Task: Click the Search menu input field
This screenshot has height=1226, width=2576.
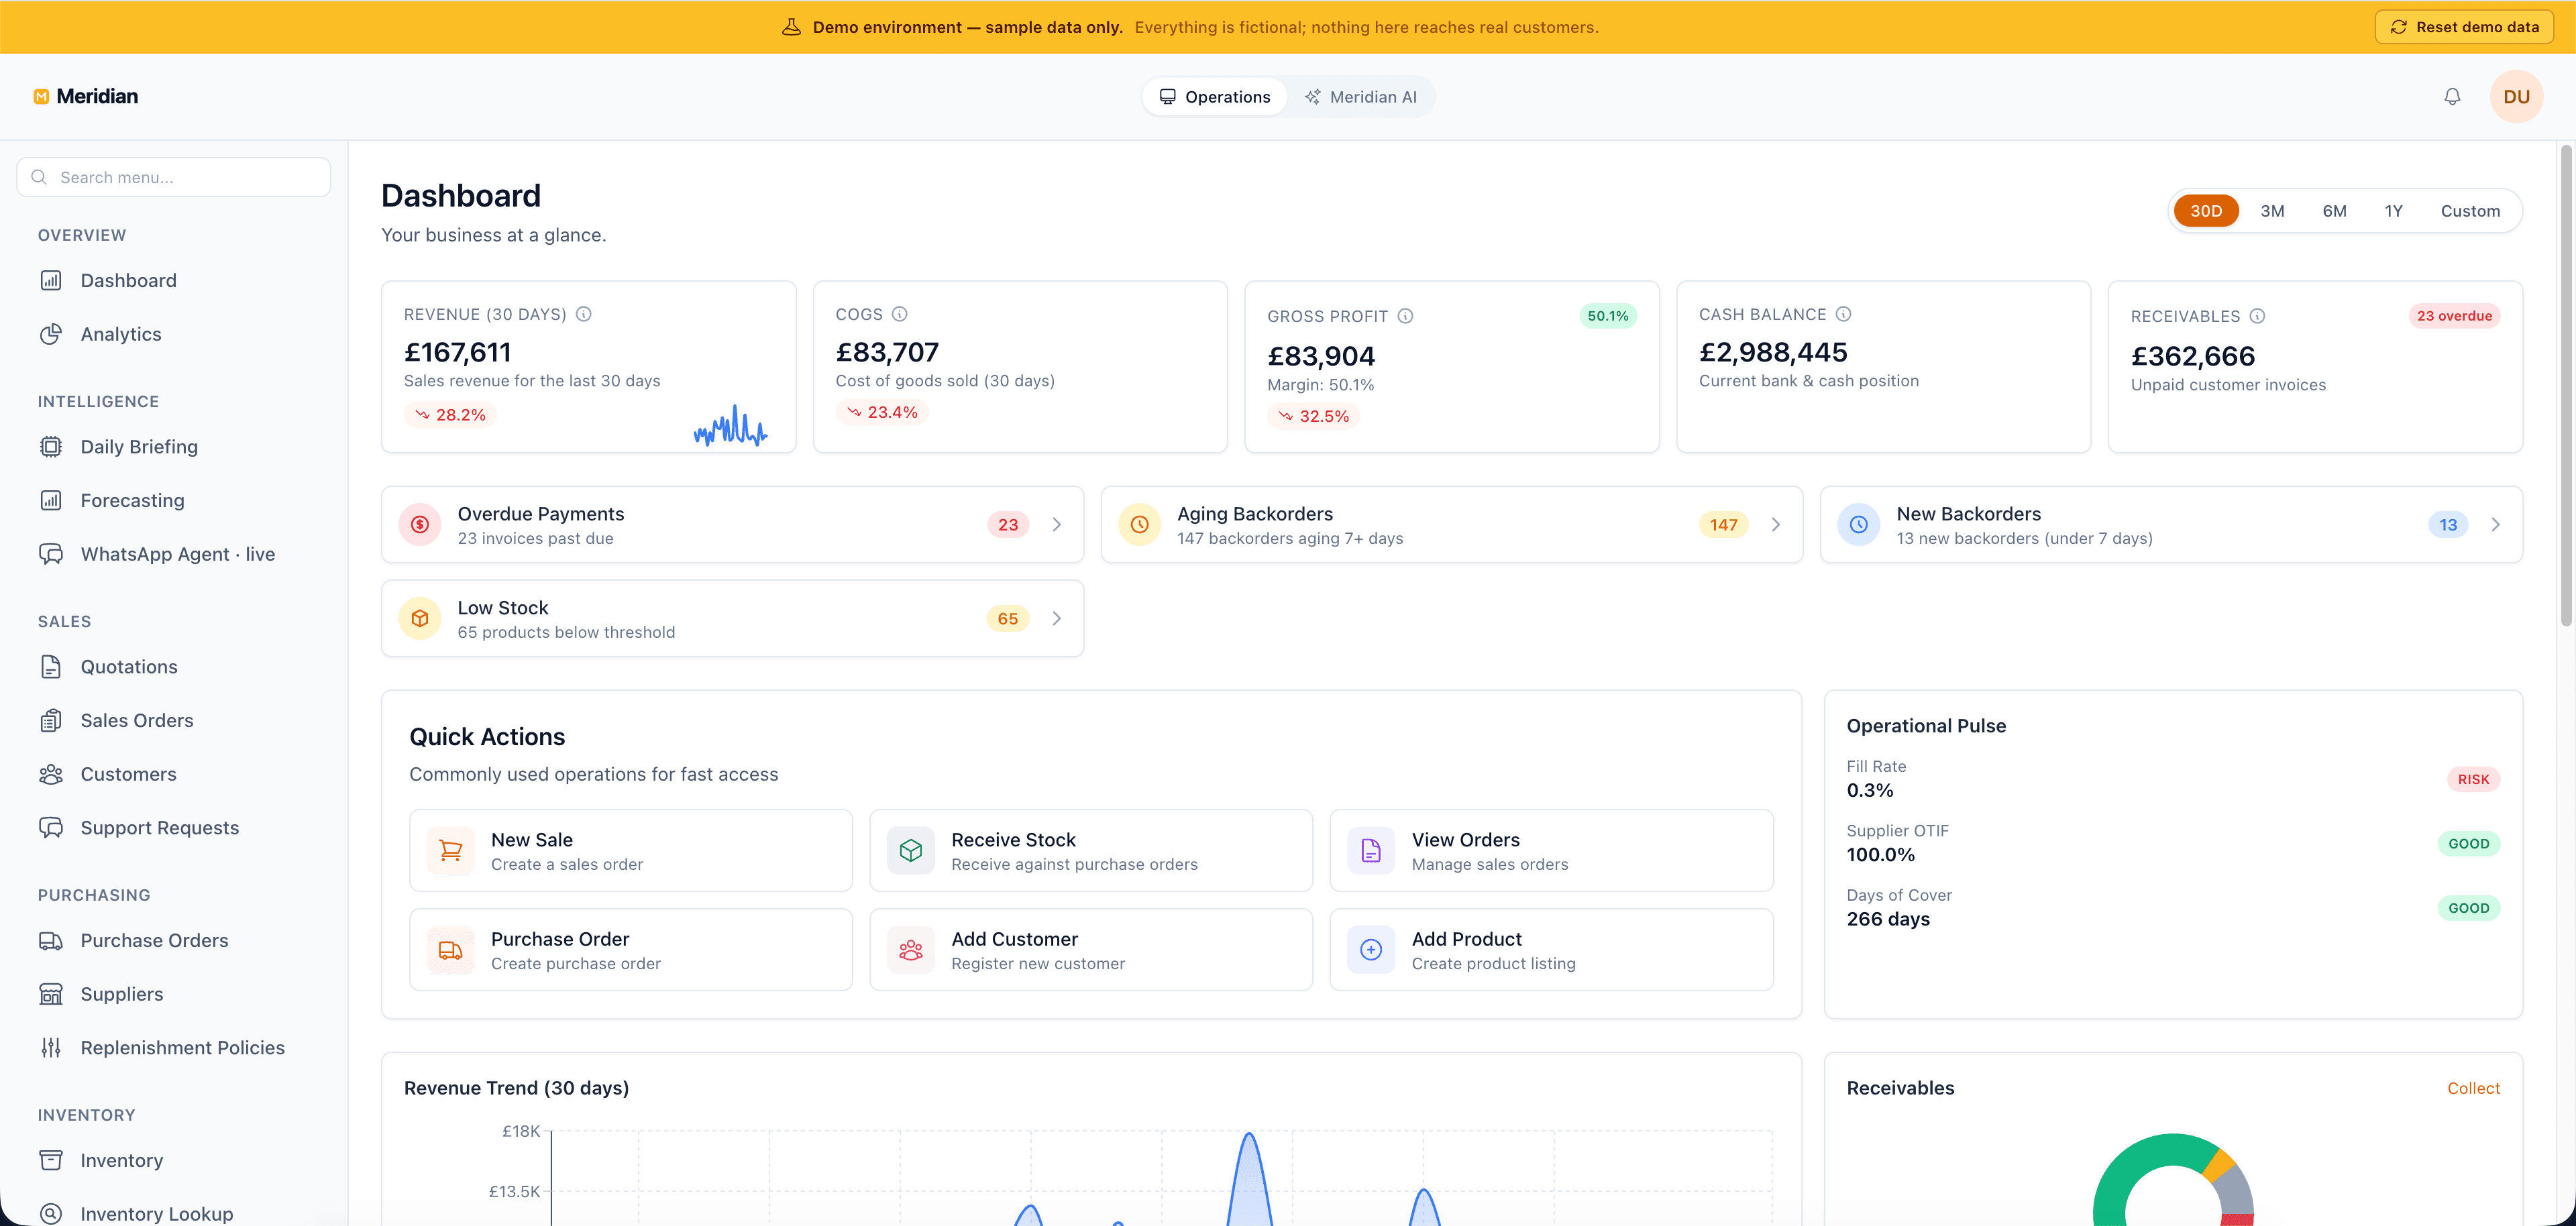Action: (x=174, y=177)
